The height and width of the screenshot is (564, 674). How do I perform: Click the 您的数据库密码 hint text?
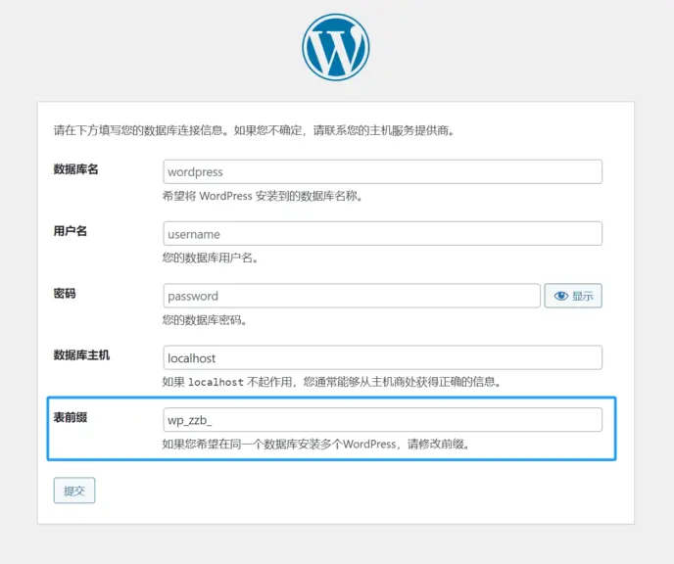point(204,320)
